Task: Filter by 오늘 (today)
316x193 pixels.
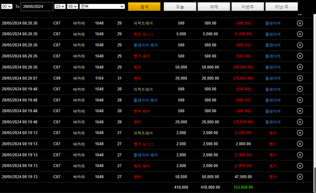Action: [x=180, y=7]
